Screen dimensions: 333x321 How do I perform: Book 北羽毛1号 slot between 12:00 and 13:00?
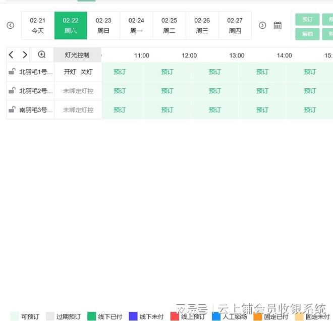pos(215,72)
